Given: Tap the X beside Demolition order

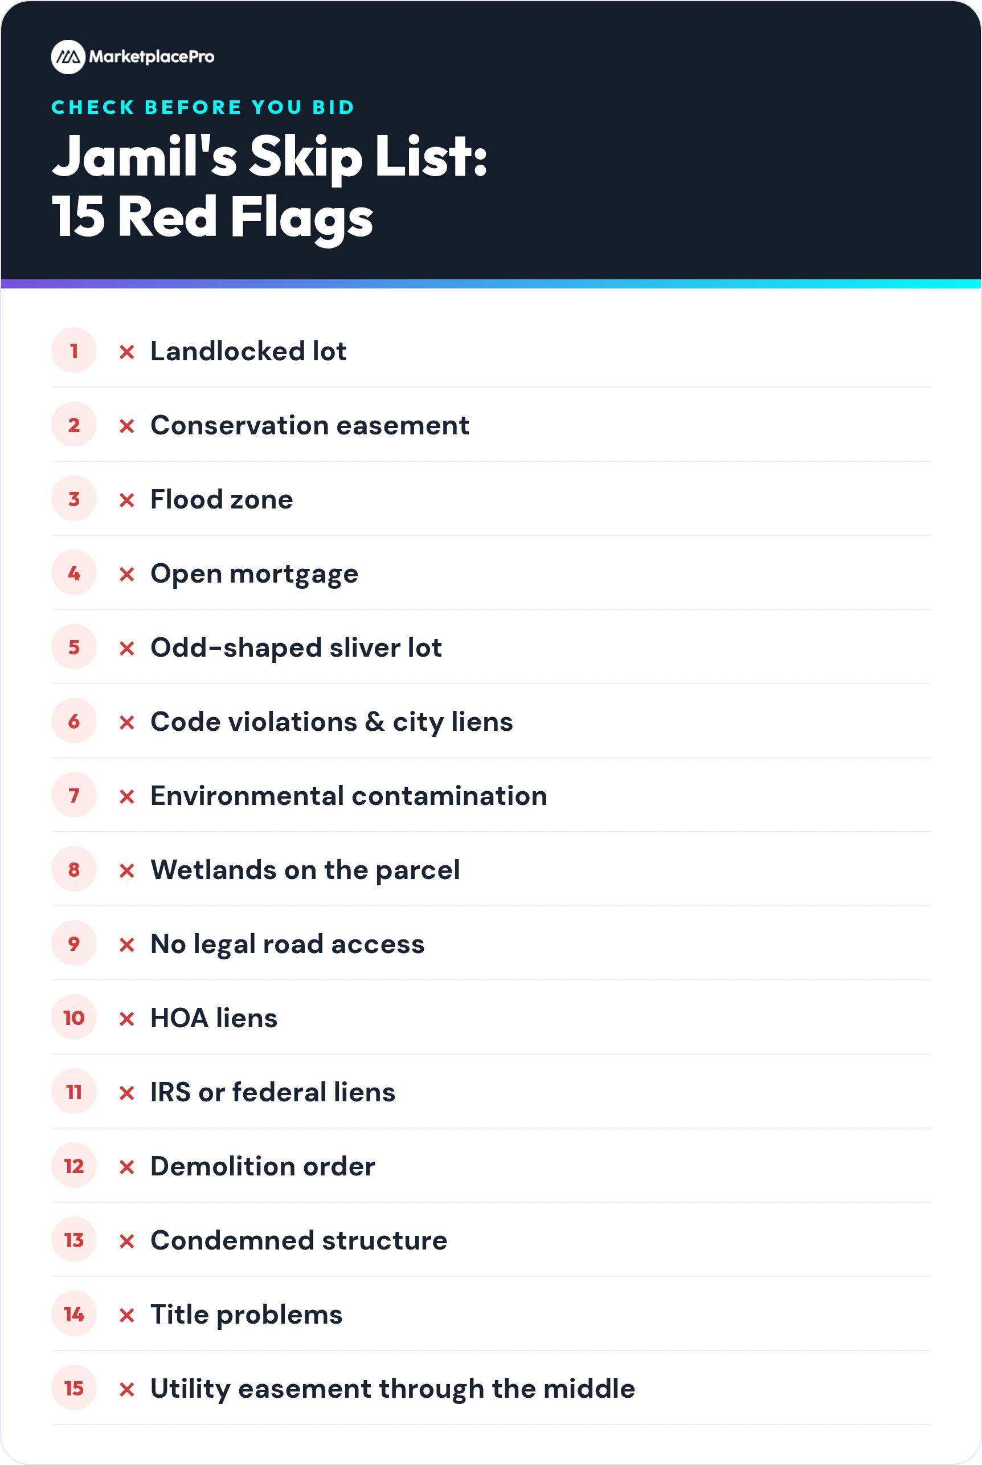Looking at the screenshot, I should (127, 1167).
